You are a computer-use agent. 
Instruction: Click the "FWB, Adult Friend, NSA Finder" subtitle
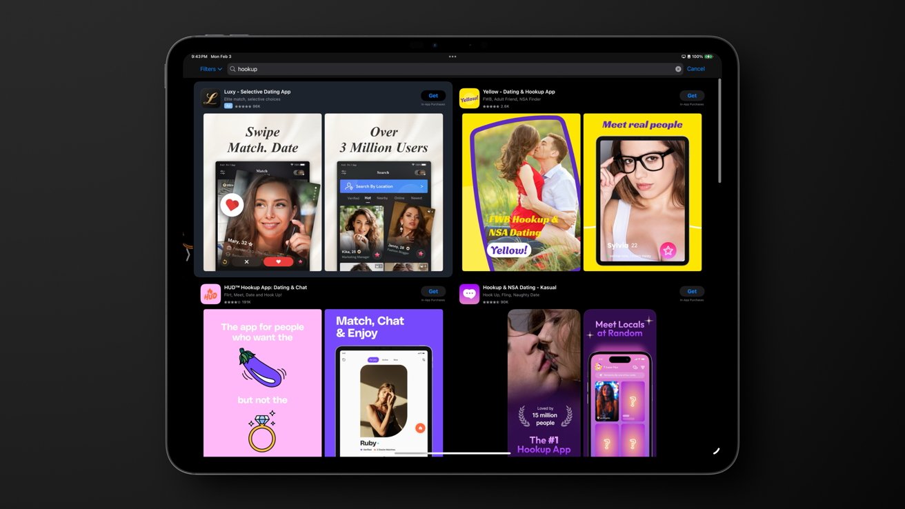(512, 99)
